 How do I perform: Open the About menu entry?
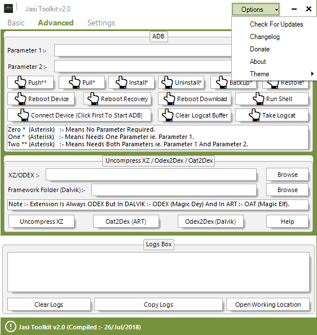(258, 62)
